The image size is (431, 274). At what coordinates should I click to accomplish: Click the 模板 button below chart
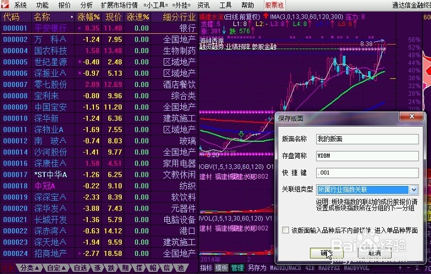tap(221, 268)
